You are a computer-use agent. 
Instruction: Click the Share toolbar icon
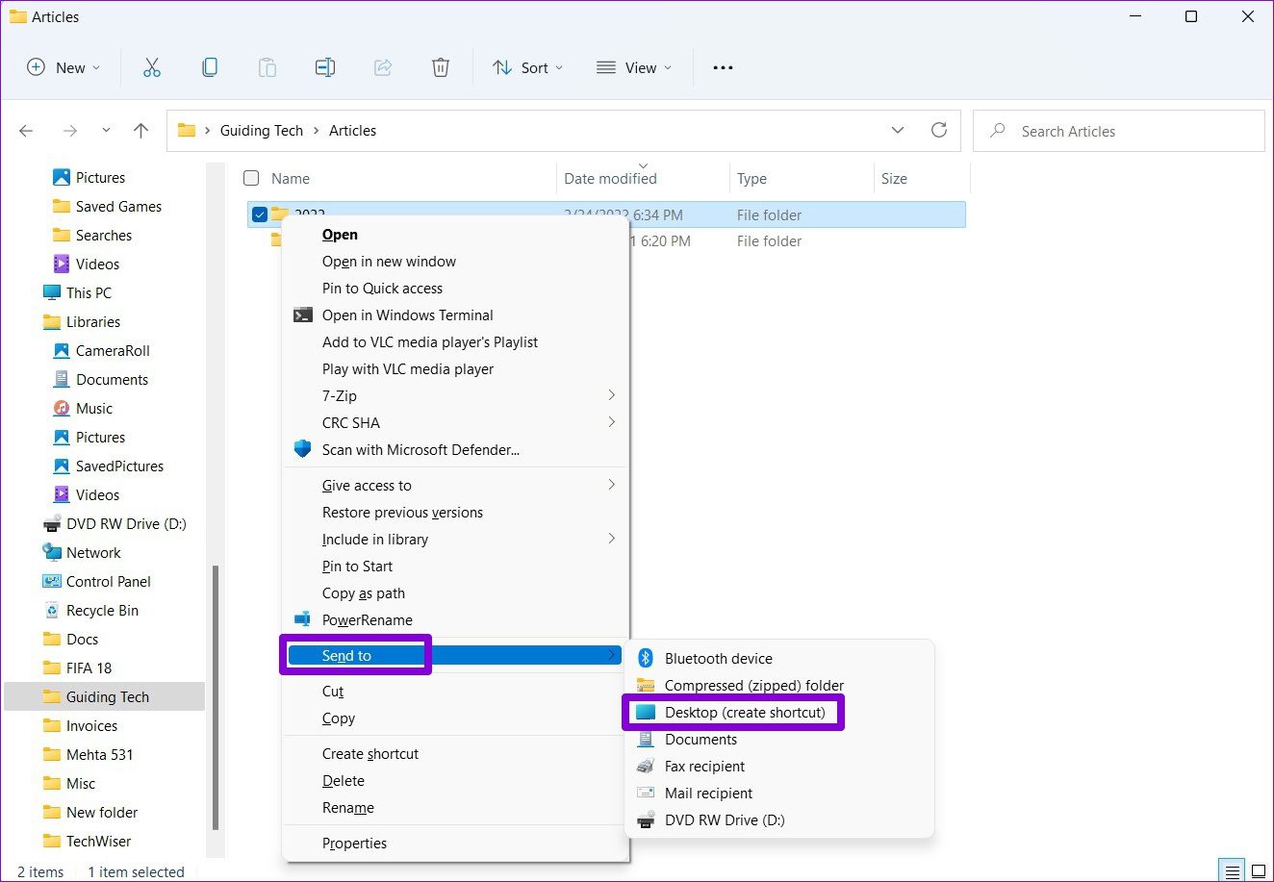(x=383, y=67)
